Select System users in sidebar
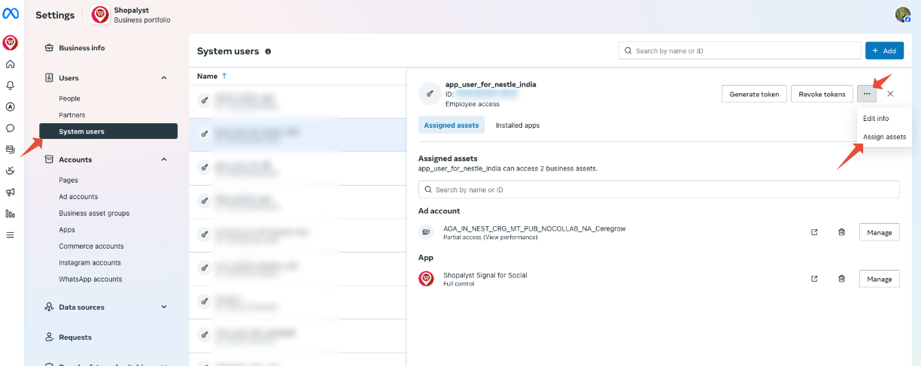 [x=108, y=132]
